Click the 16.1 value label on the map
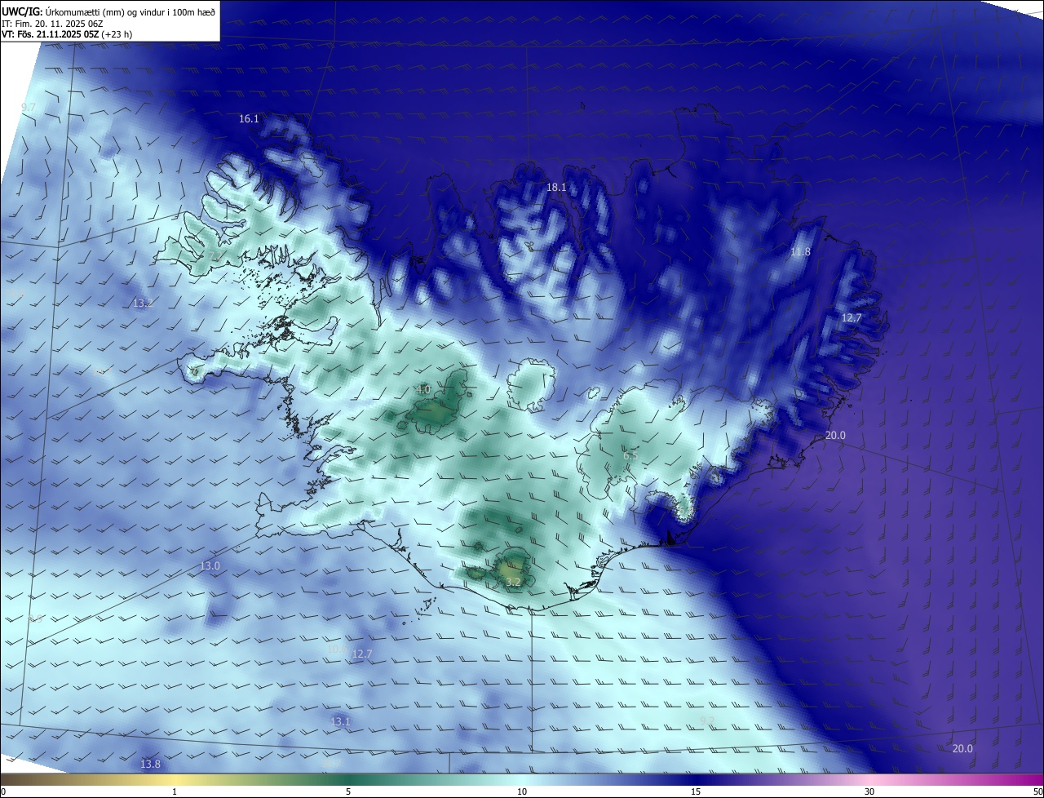 249,119
